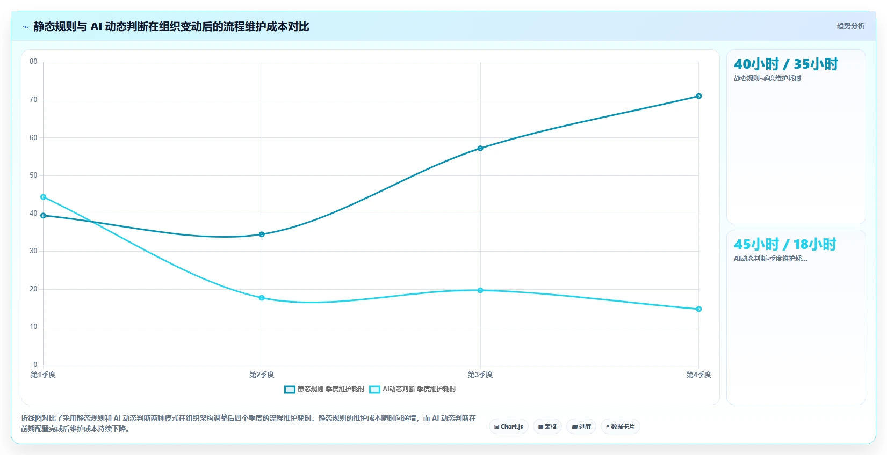The width and height of the screenshot is (887, 455).
Task: Select the static-rule data point at 第4季度
Action: click(699, 96)
